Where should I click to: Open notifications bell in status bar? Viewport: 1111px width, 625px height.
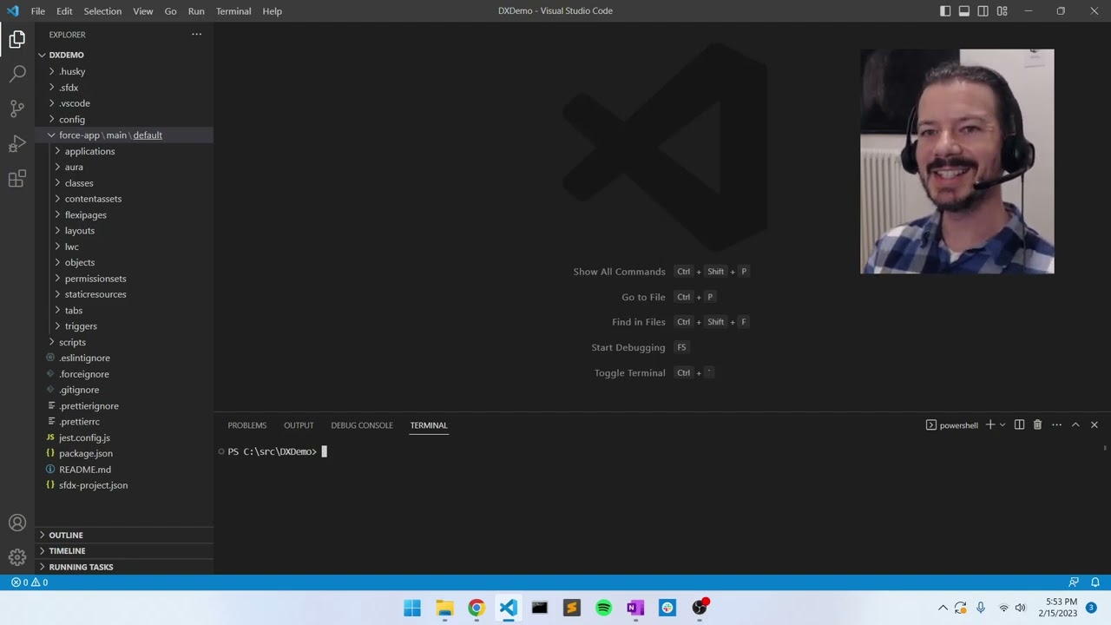tap(1095, 582)
